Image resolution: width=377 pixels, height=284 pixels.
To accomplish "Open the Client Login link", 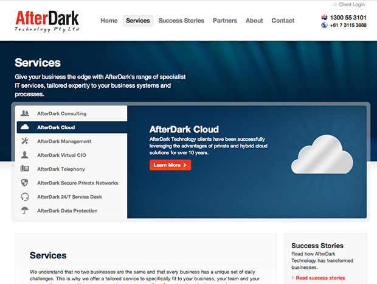I will (x=349, y=5).
